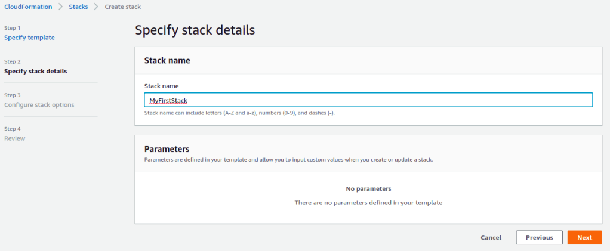Proceed with the orange Next button
Viewport: 610px width, 251px height.
(x=584, y=237)
